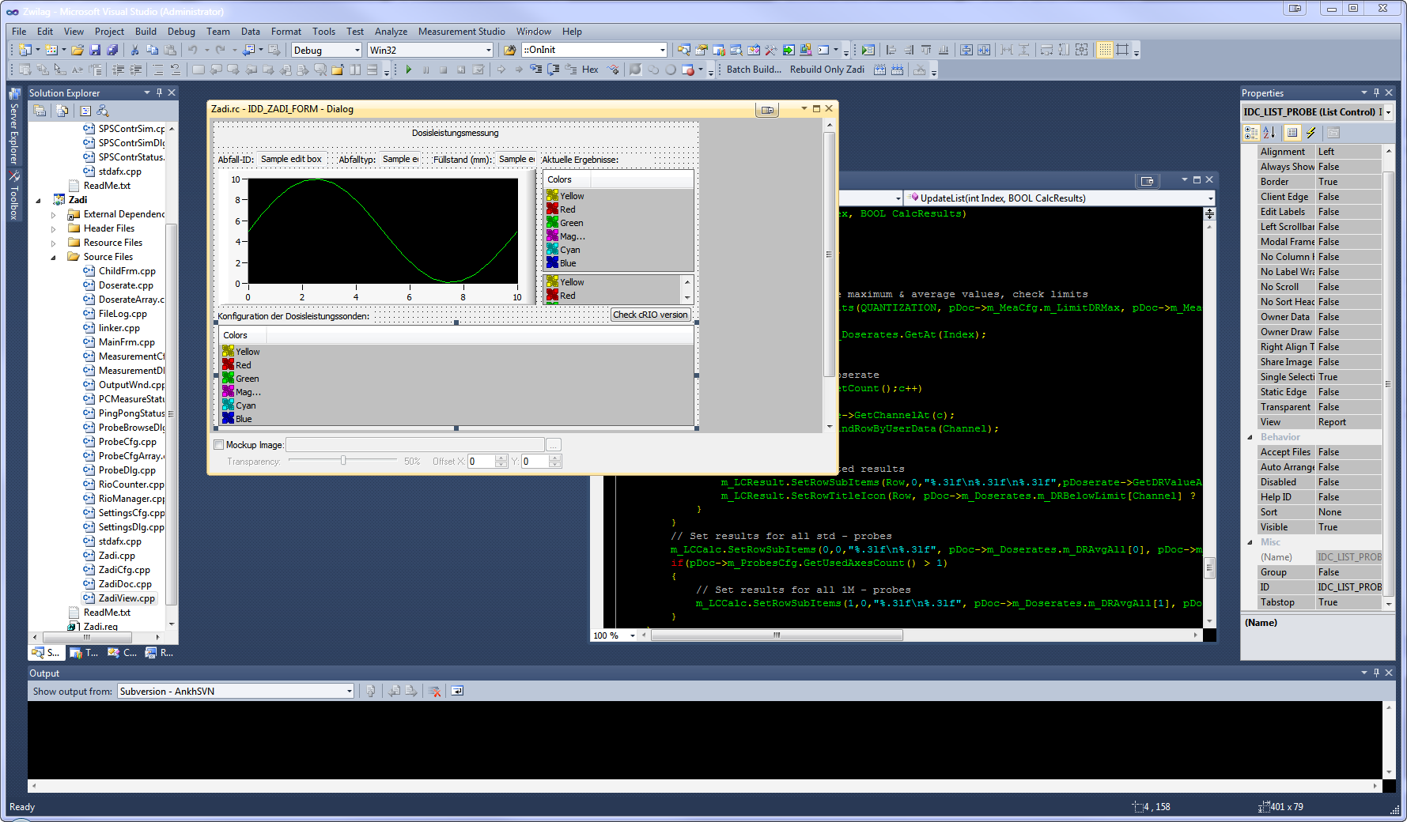
Task: Click the Events lightning bolt in Properties
Action: [x=1311, y=133]
